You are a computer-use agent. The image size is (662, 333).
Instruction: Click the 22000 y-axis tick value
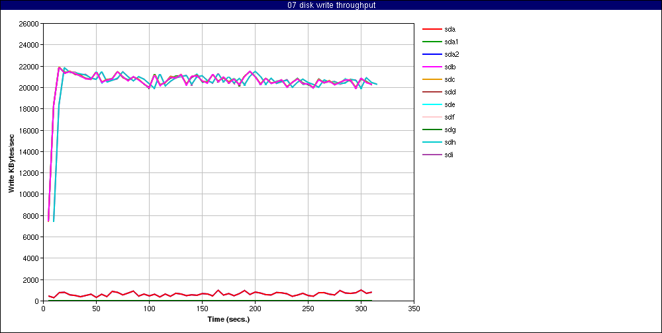click(30, 67)
